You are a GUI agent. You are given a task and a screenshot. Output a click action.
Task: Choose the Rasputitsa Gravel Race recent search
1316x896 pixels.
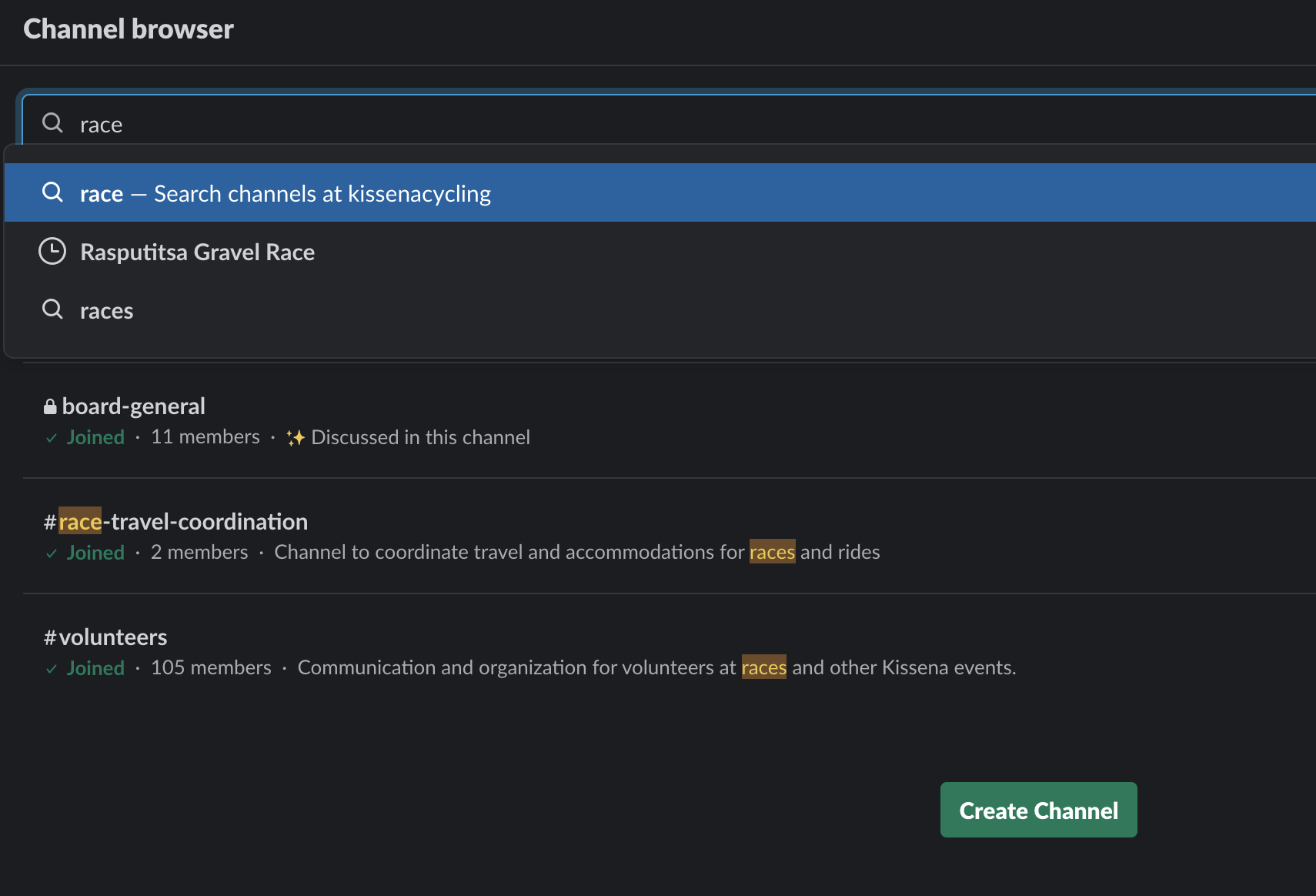(660, 252)
